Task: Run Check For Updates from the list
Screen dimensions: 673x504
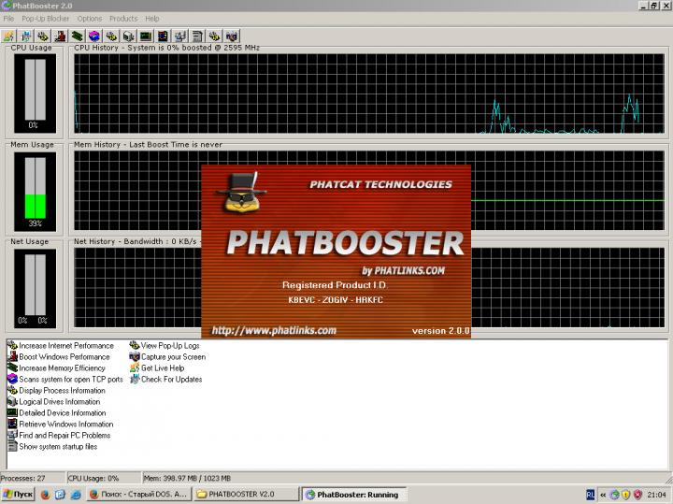Action: pos(170,380)
